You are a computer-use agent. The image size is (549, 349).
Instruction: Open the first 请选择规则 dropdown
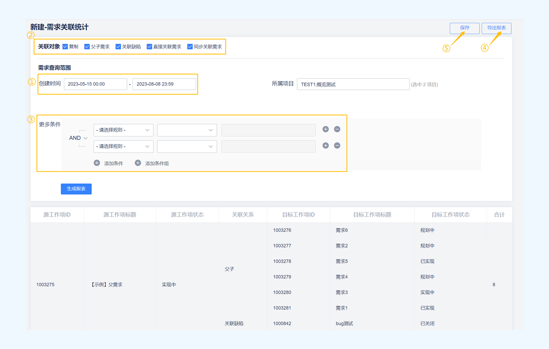(x=124, y=130)
